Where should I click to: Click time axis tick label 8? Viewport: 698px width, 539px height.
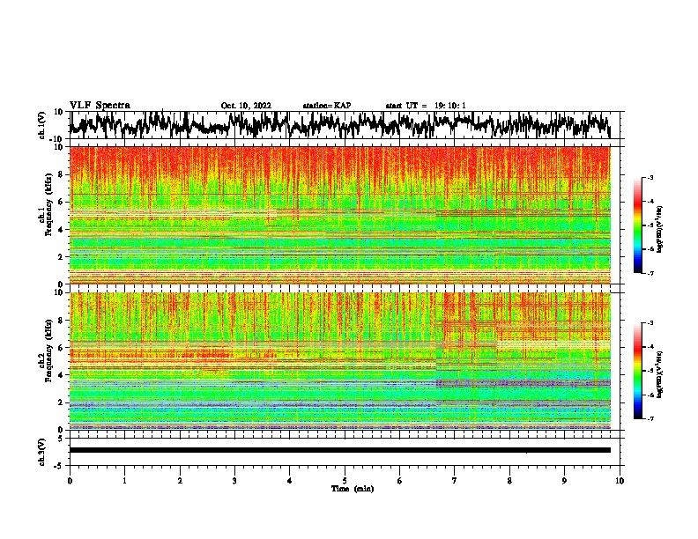(x=509, y=481)
